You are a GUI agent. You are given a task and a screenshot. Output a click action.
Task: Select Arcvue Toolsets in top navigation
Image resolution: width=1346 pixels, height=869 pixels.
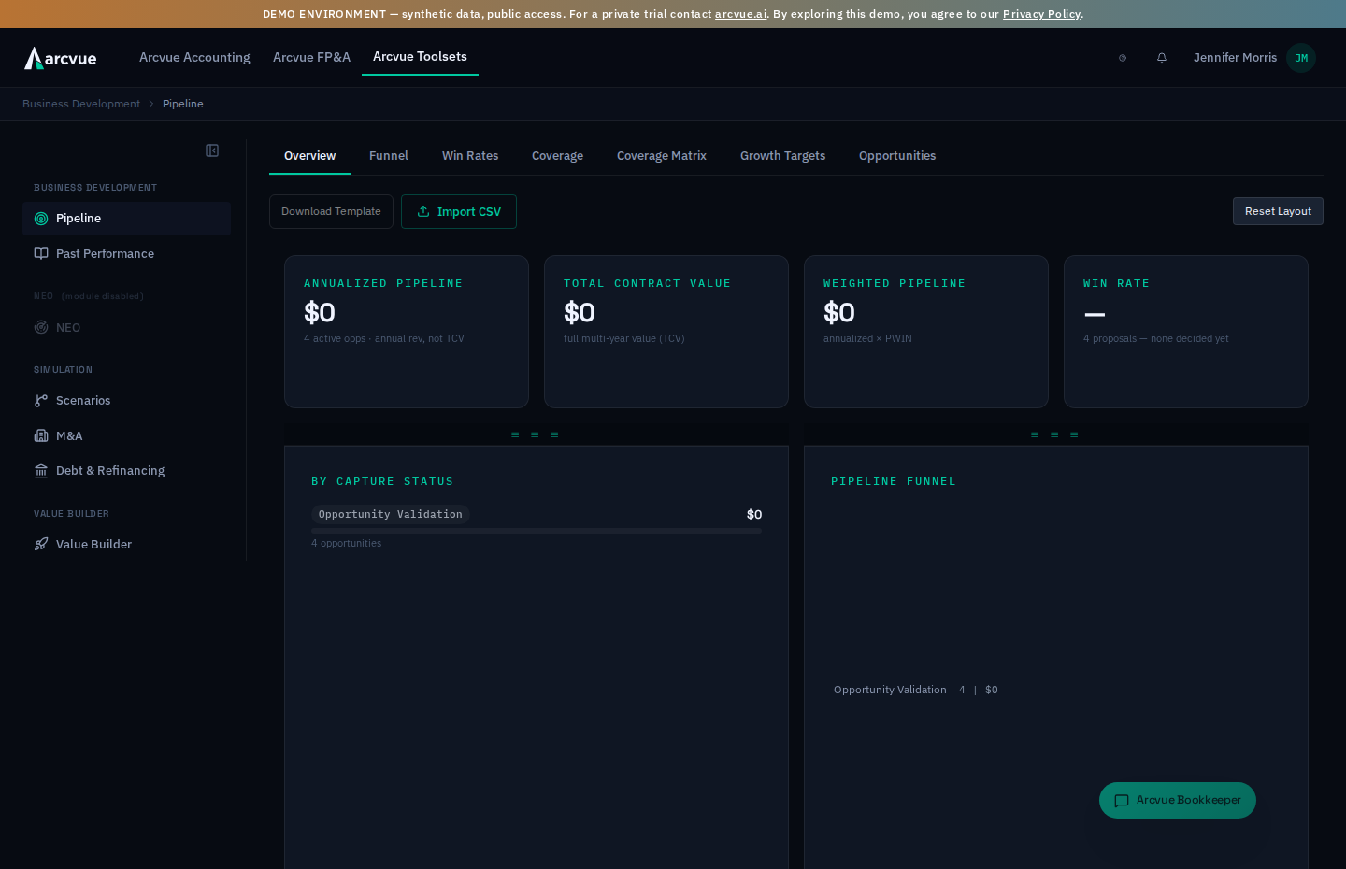click(x=420, y=57)
